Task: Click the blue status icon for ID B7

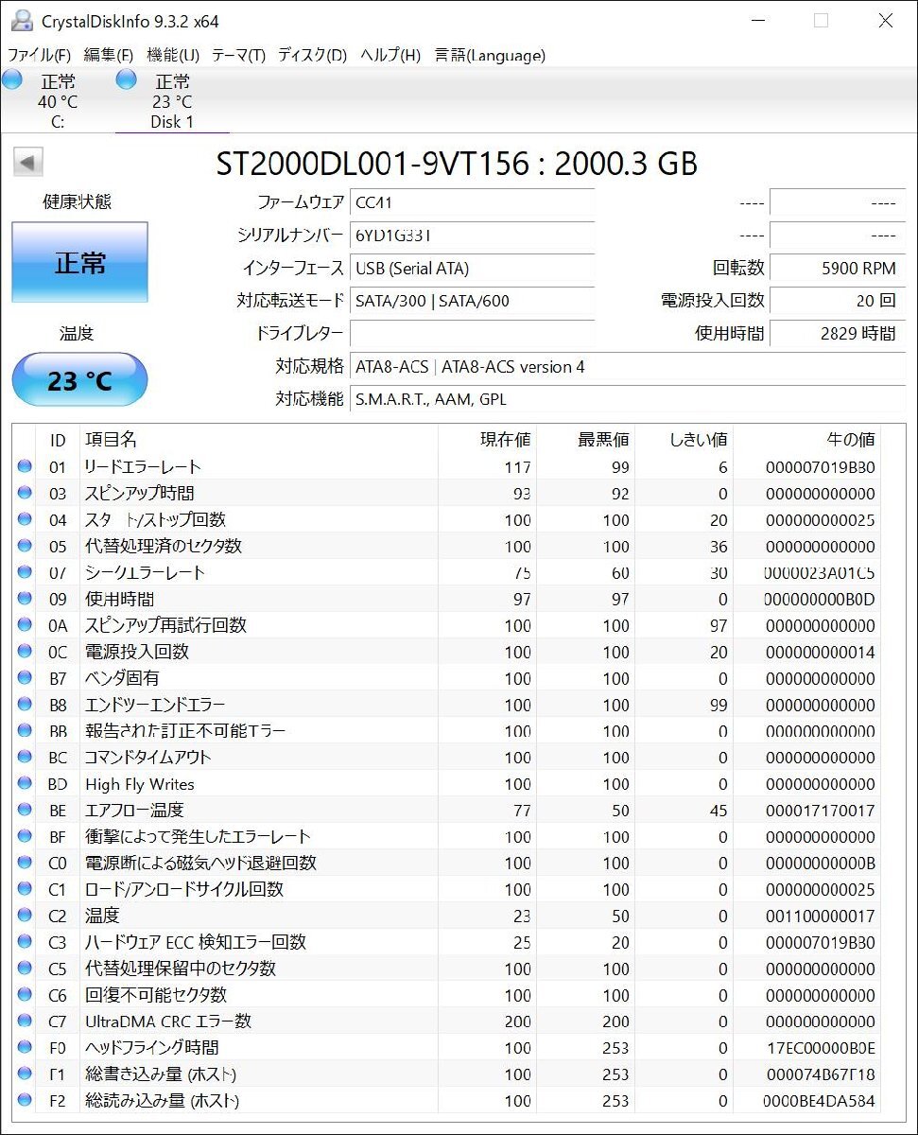Action: (26, 678)
